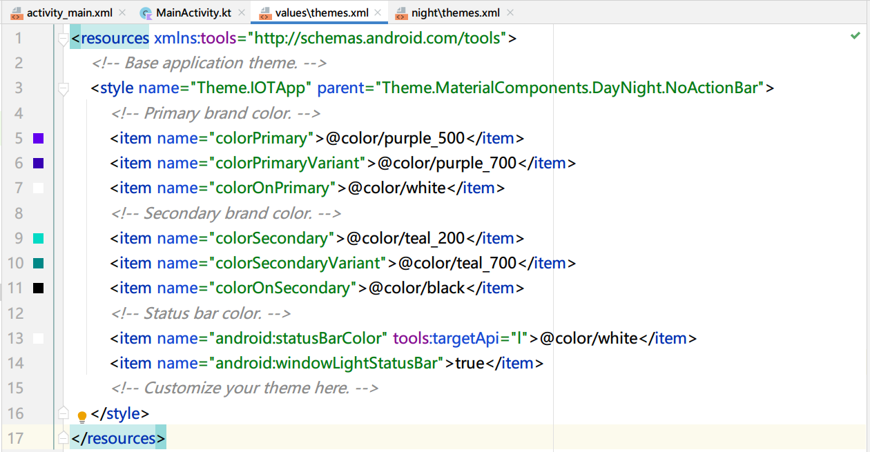Click the white color swatch on line 7
Viewport: 870px width, 452px height.
(x=39, y=188)
